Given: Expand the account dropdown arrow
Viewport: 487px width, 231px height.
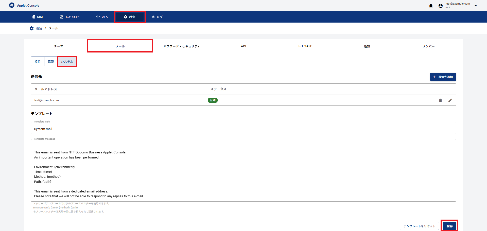Looking at the screenshot, I should point(476,6).
